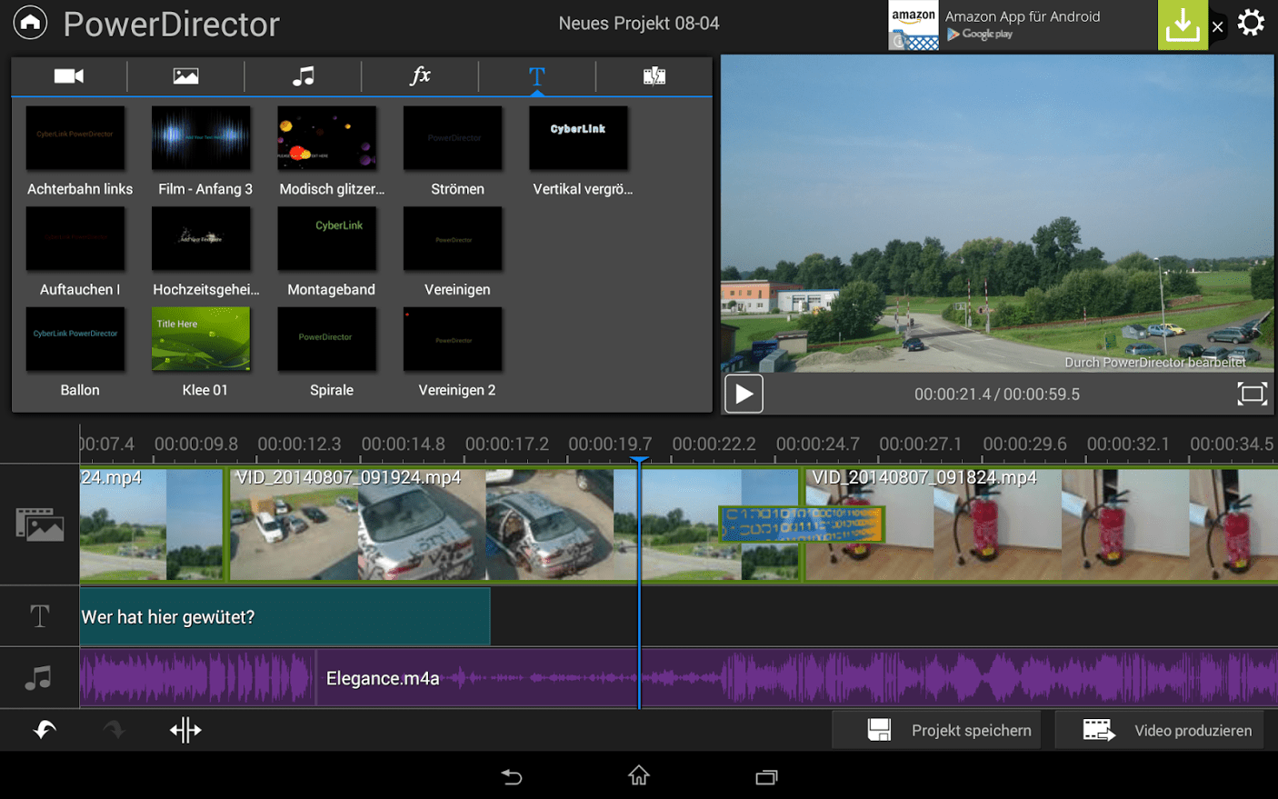Image resolution: width=1278 pixels, height=799 pixels.
Task: Select the video track icon
Action: (x=40, y=524)
